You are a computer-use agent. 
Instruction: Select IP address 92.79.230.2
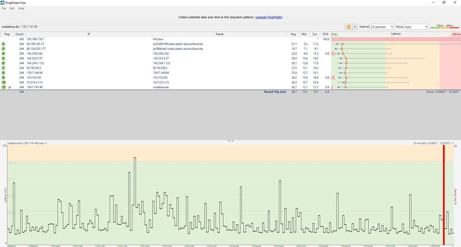click(x=34, y=68)
